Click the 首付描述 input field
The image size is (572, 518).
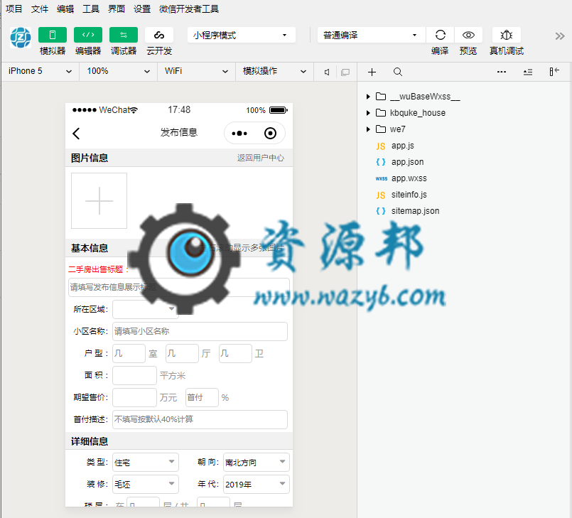[x=200, y=419]
